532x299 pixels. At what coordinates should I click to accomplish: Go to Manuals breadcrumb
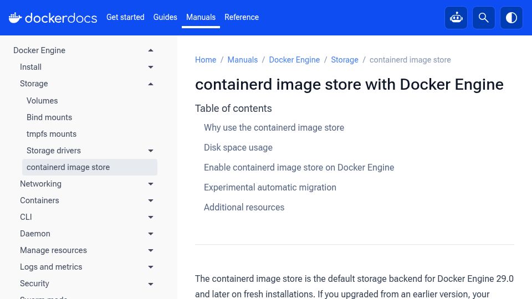point(243,60)
